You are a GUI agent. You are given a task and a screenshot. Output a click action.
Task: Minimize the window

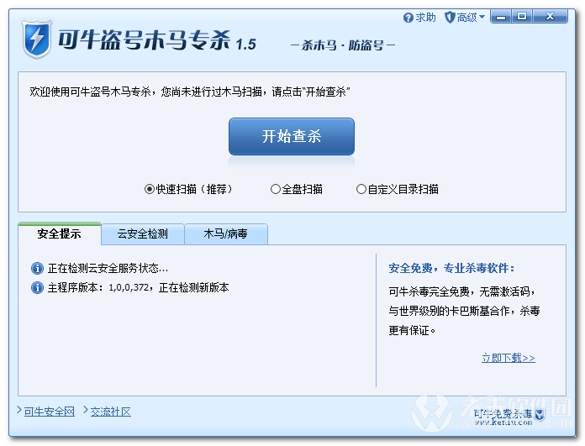(x=501, y=17)
